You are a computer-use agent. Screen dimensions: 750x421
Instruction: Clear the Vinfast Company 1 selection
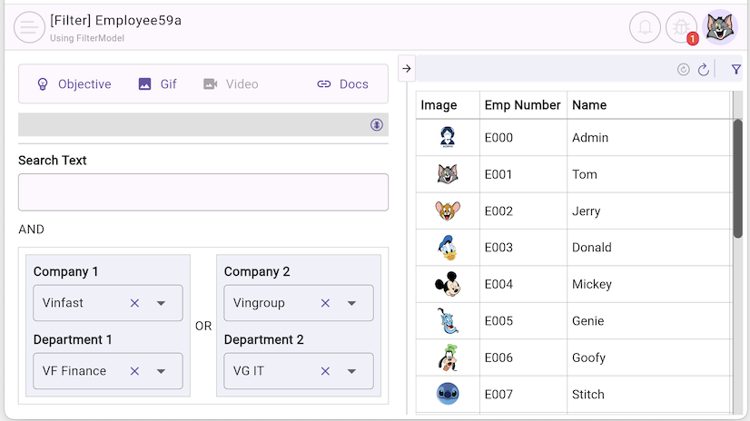pos(134,303)
